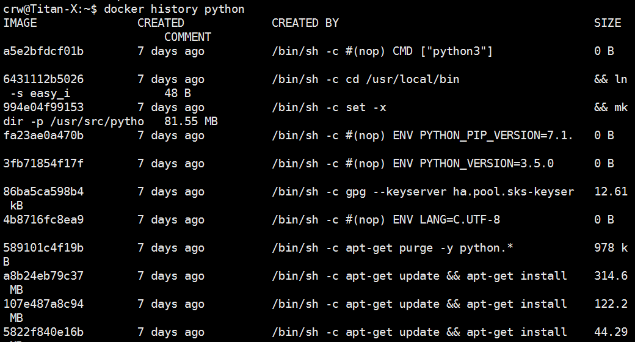The image size is (635, 342).
Task: Click the image ID 107e487a8c94
Action: pos(43,304)
